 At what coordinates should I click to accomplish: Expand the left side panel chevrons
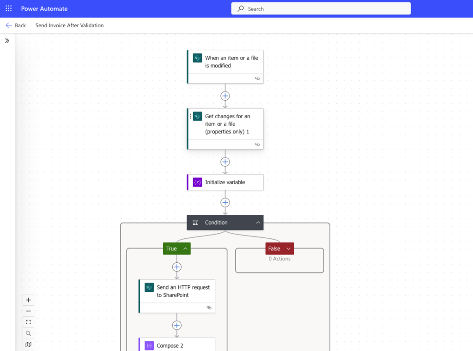coord(7,41)
